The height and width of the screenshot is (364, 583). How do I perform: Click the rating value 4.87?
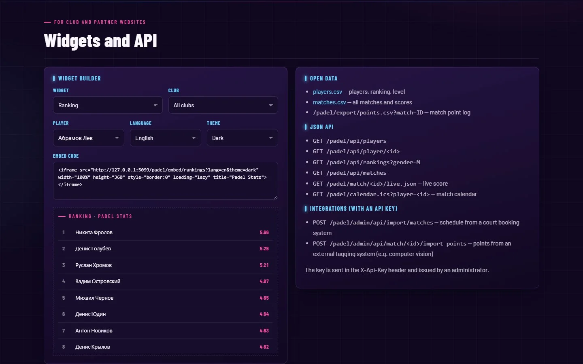point(264,281)
